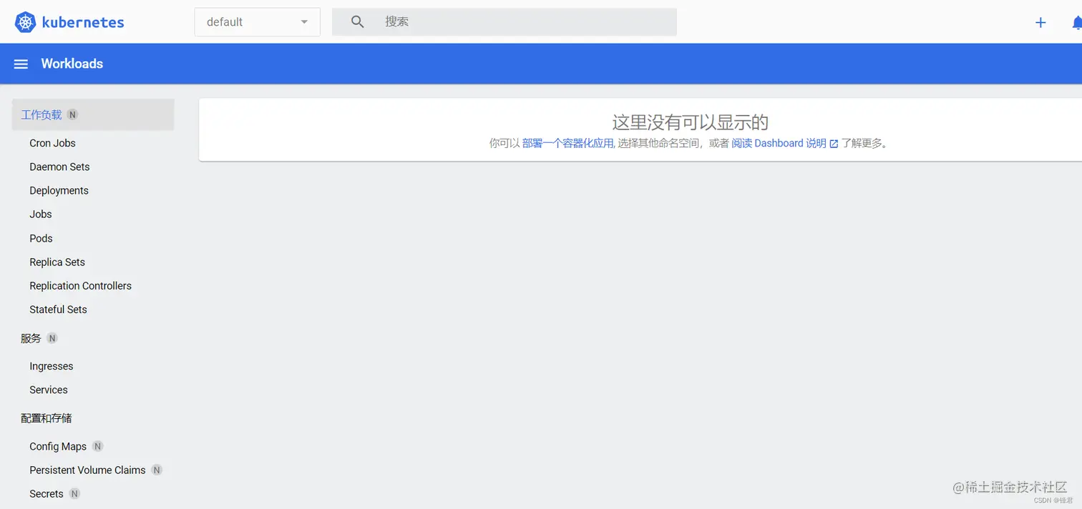The width and height of the screenshot is (1082, 509).
Task: Open the hamburger menu next to Workloads
Action: pyautogui.click(x=21, y=64)
